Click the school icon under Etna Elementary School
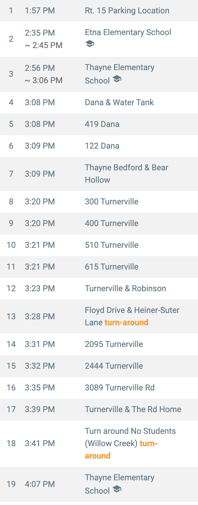Screen dimensions: 198x505 [x=90, y=44]
